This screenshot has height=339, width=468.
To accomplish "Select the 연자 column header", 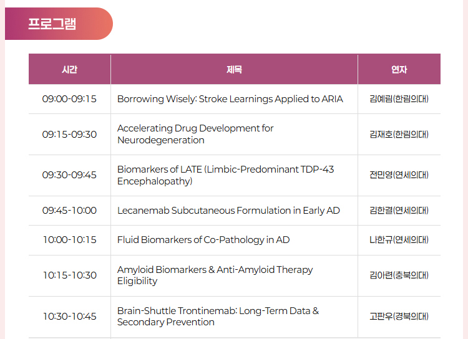I will click(399, 69).
